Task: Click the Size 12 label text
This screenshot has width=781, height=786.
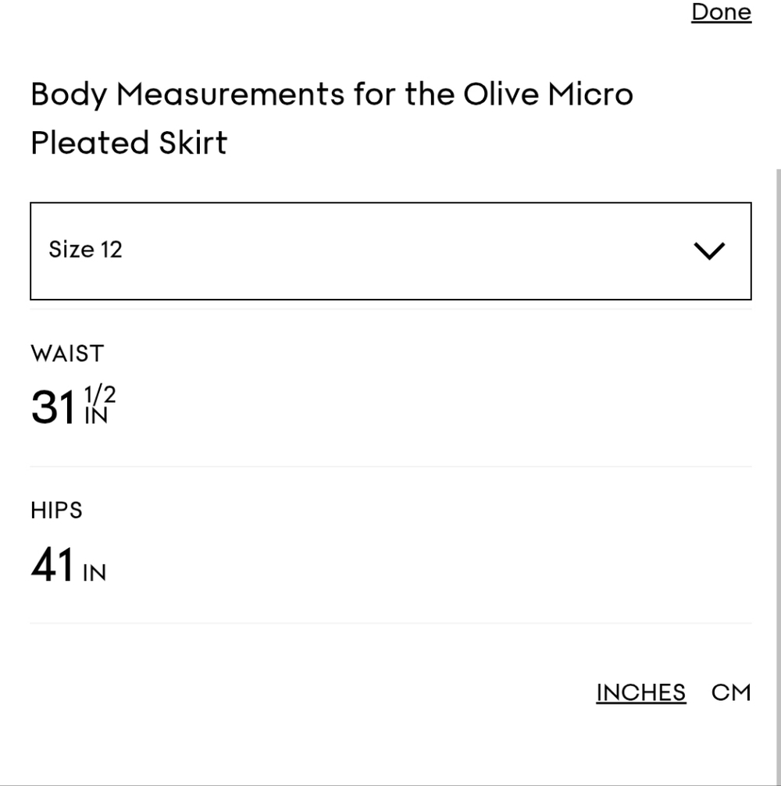Action: coord(85,250)
